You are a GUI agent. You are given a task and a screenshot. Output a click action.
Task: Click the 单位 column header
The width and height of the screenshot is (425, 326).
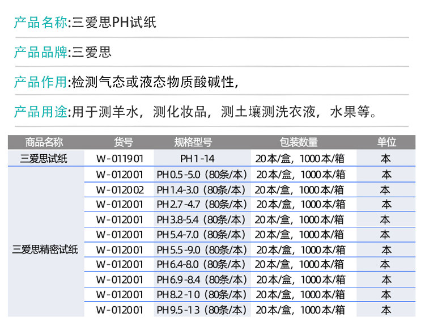[386, 142]
